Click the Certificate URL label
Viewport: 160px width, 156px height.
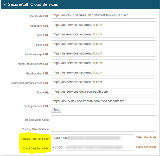40,16
